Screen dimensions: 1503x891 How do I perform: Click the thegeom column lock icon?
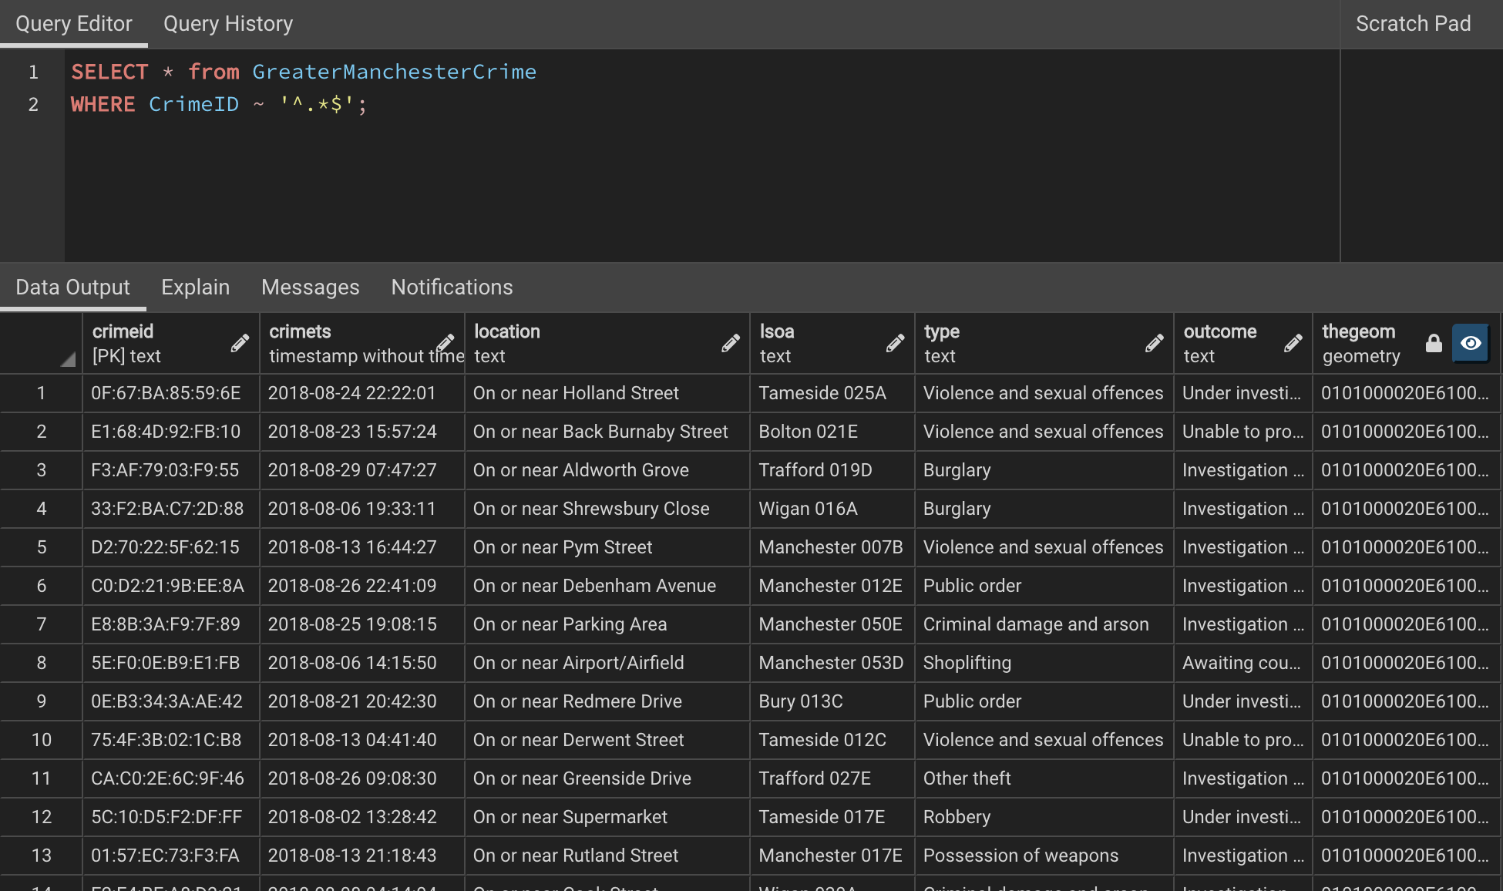coord(1434,343)
